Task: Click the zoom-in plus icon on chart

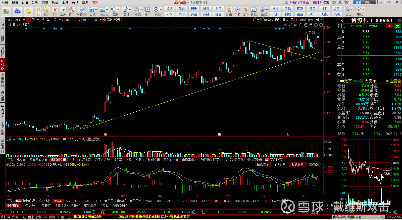Action: [316, 25]
